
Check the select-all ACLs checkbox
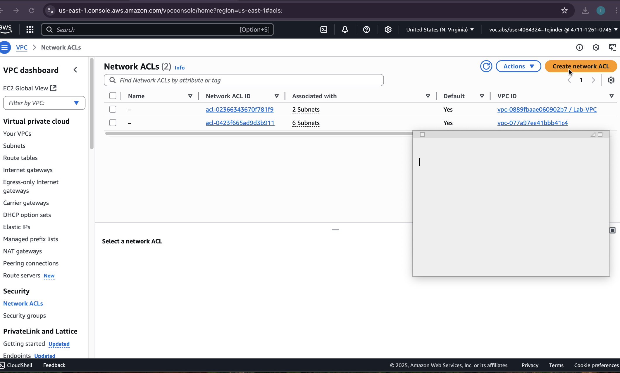click(x=113, y=96)
